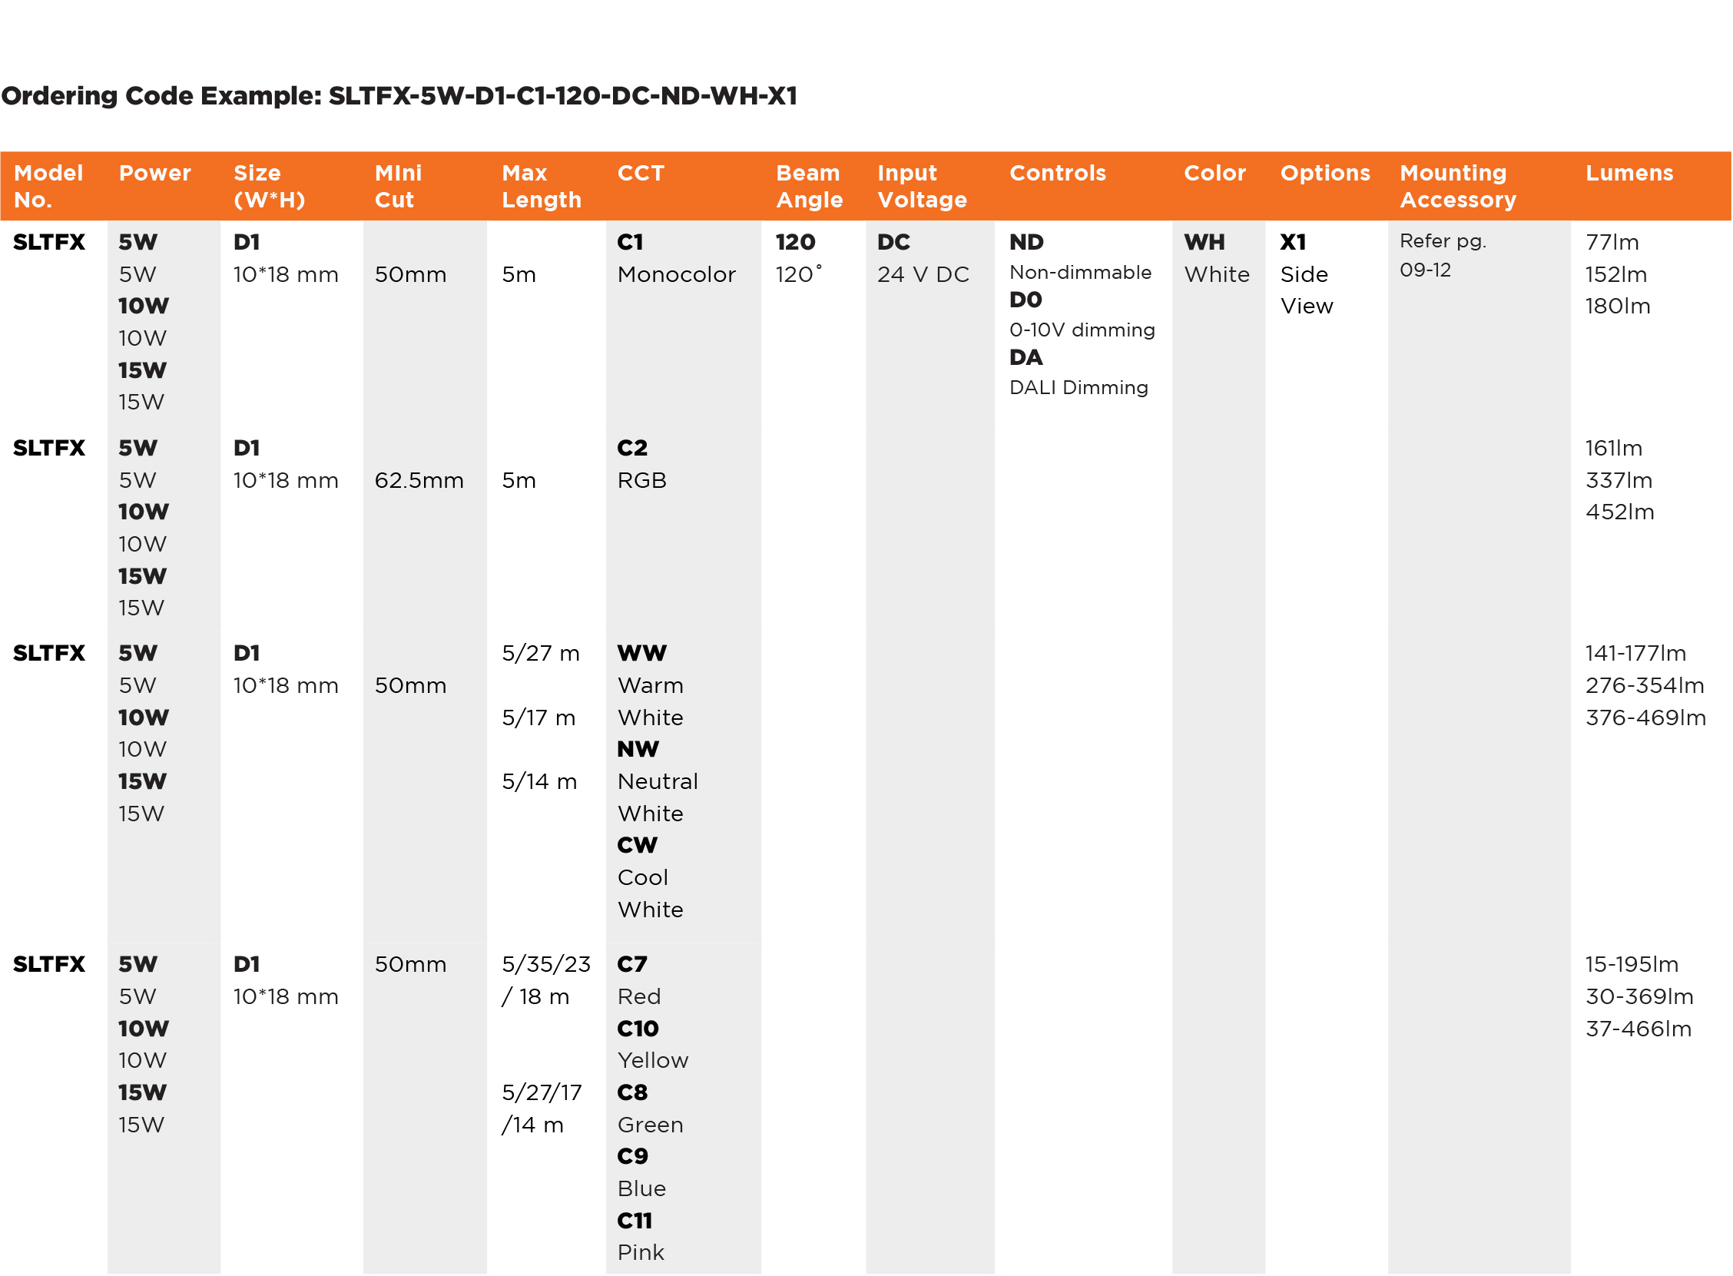This screenshot has width=1733, height=1276.
Task: Click the ordering code example heading
Action: coord(399,96)
